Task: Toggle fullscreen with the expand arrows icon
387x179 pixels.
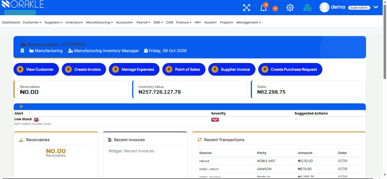Action: [247, 8]
